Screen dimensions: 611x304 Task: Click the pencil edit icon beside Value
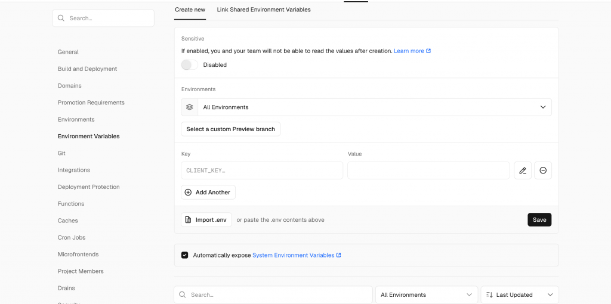pos(523,170)
